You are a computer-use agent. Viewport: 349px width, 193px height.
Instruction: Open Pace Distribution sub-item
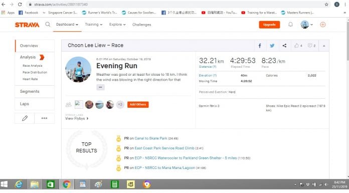click(35, 72)
